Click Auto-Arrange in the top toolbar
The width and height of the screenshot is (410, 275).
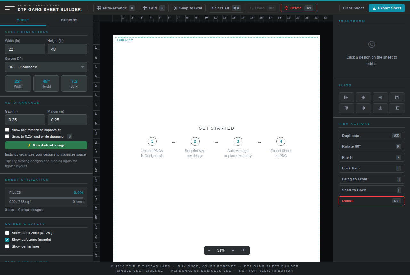click(x=116, y=8)
